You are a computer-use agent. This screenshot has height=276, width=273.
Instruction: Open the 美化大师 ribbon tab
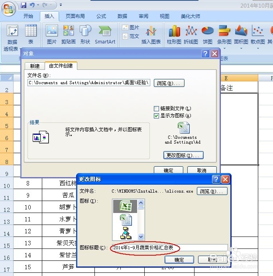point(191,16)
